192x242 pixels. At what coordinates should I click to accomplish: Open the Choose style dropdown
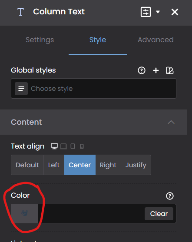pyautogui.click(x=93, y=89)
